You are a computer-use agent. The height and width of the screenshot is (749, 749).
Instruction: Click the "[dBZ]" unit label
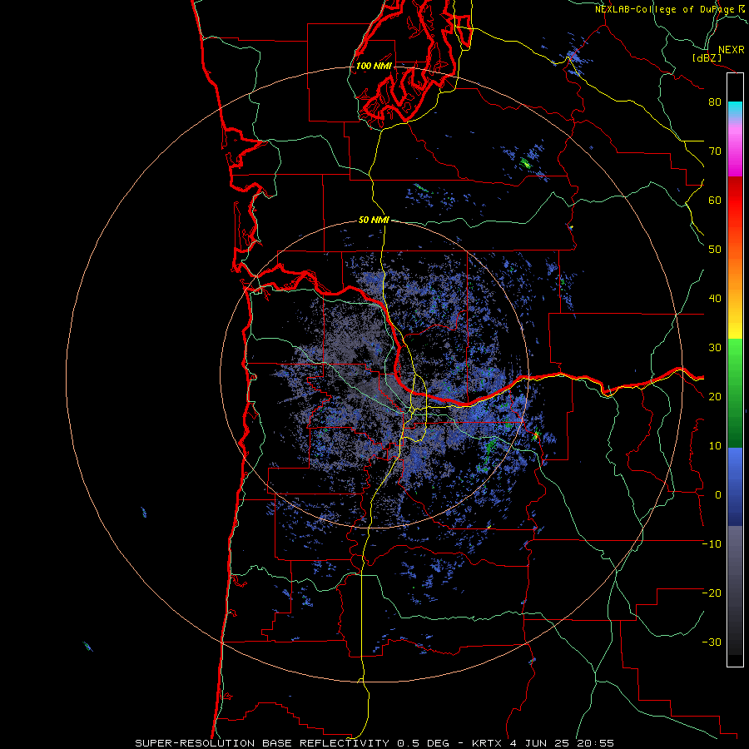tap(707, 58)
